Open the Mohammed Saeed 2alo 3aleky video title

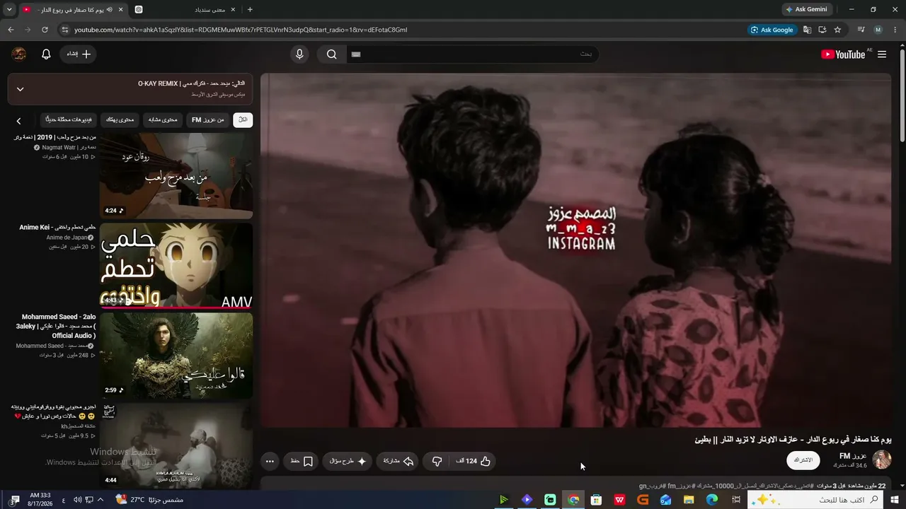click(56, 326)
